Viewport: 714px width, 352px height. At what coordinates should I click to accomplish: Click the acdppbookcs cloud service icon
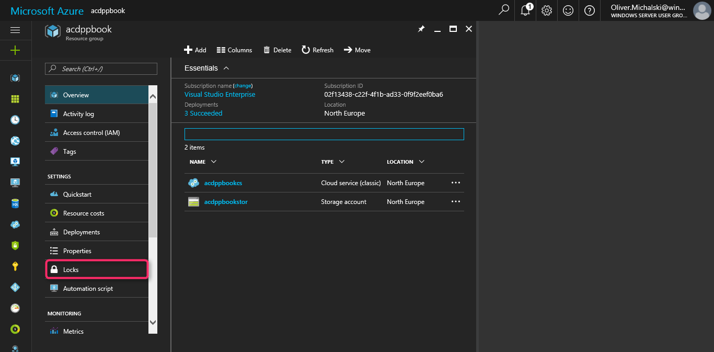(194, 183)
